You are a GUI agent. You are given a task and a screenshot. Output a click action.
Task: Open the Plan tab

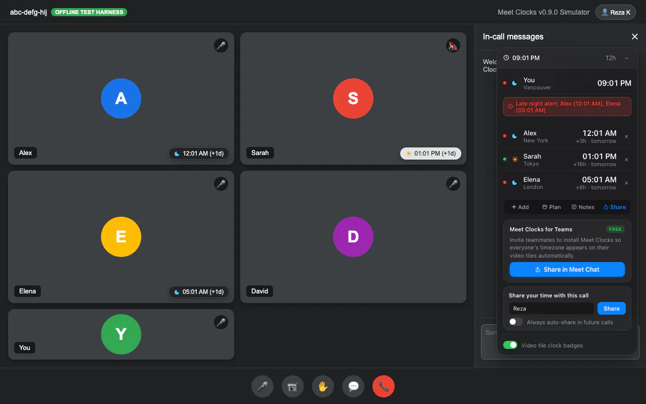click(x=551, y=207)
